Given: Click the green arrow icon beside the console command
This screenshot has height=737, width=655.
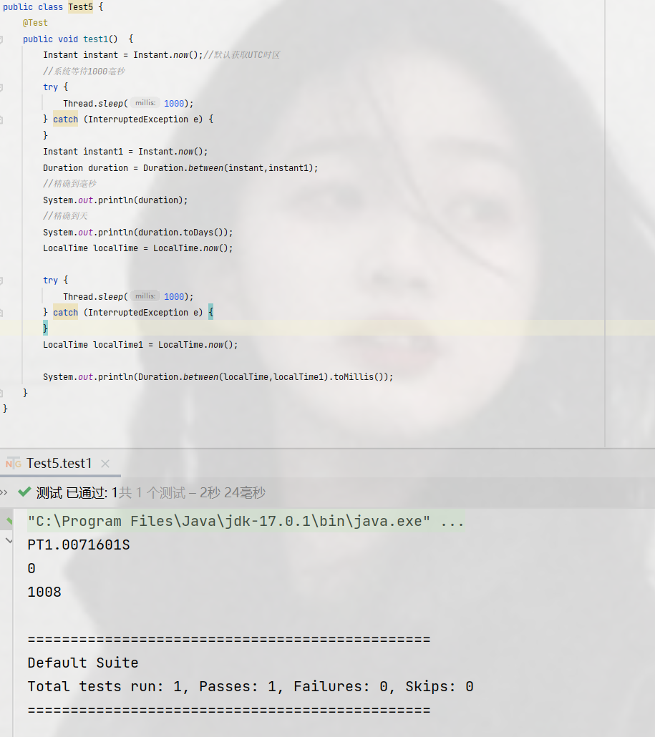Looking at the screenshot, I should [x=10, y=521].
